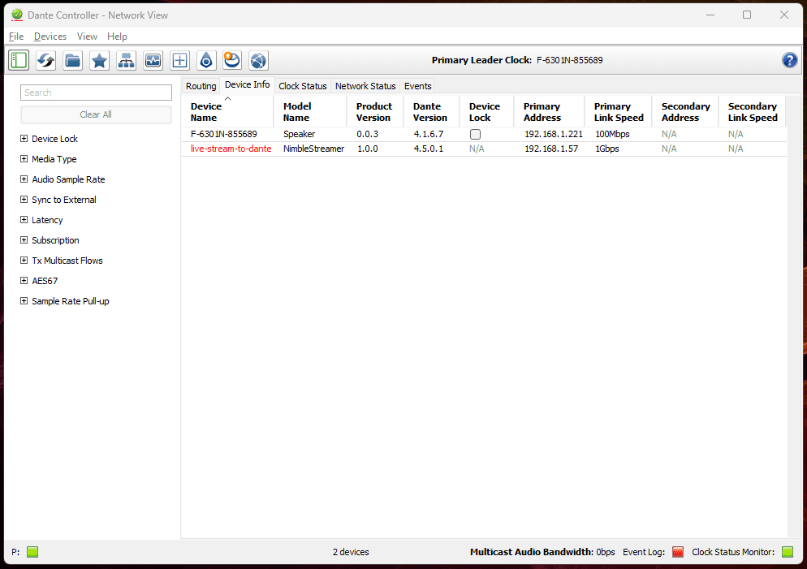Click the green P: status indicator

[32, 552]
